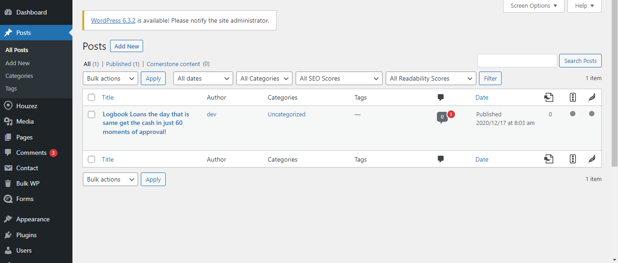Expand the All SEO Scores dropdown
Screen dimensions: 618x263
pyautogui.click(x=339, y=78)
